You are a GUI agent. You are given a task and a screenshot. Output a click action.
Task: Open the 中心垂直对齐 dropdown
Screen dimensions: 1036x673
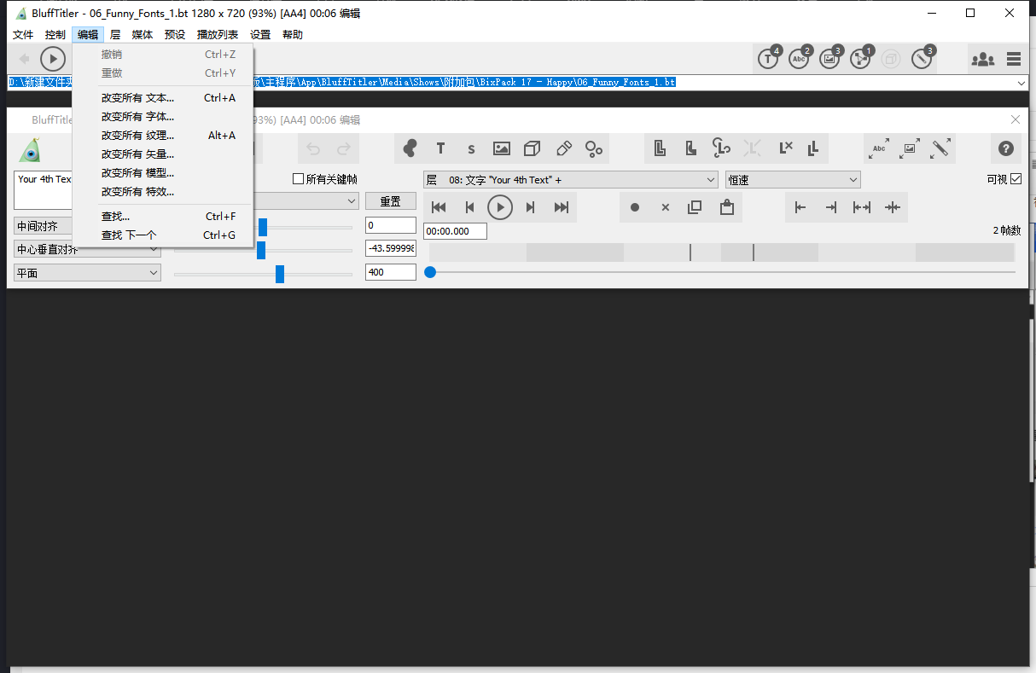pyautogui.click(x=87, y=250)
